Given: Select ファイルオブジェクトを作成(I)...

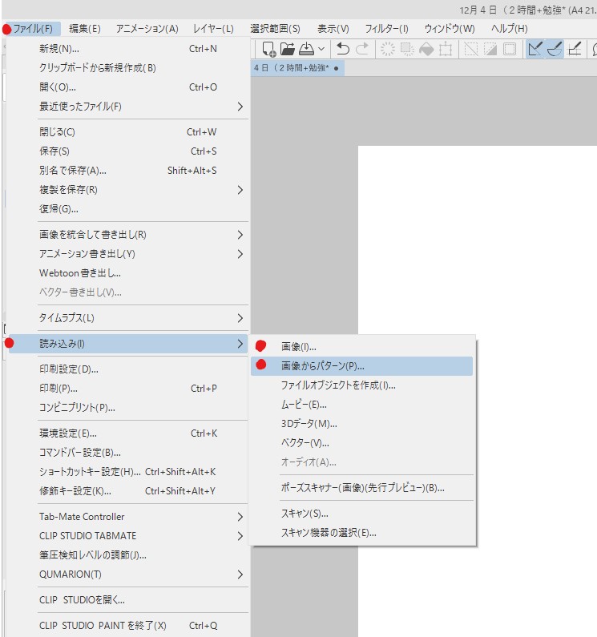Looking at the screenshot, I should pos(361,385).
